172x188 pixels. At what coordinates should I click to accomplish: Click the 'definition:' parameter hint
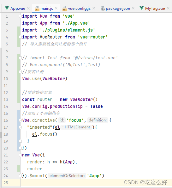(98, 120)
